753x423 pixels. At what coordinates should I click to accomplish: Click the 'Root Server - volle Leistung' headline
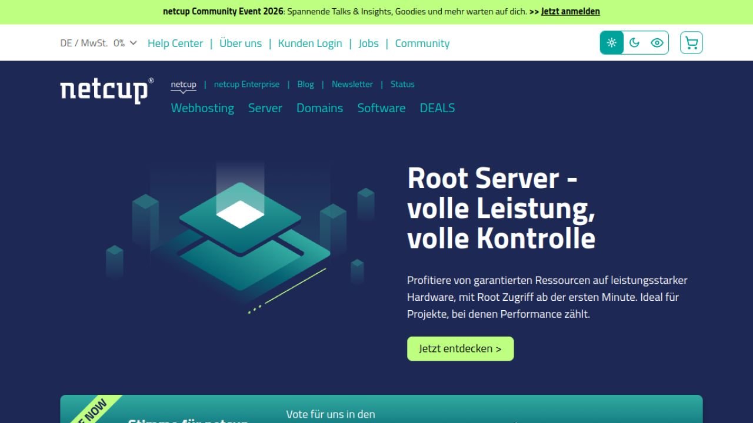[501, 208]
